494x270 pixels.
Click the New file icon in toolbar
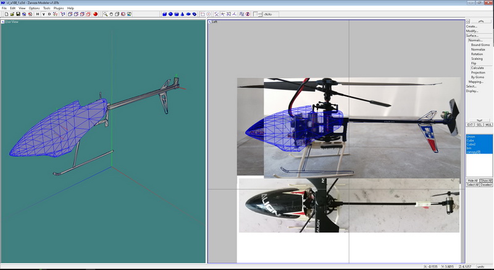pyautogui.click(x=6, y=14)
